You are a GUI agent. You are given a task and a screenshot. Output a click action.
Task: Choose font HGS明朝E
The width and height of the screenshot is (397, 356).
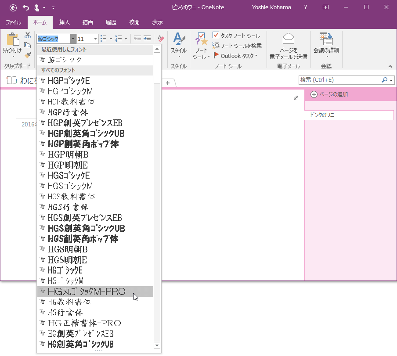95,260
